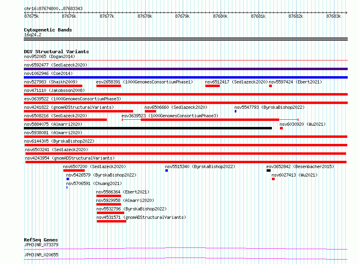Select the nsv5938081 (Almarri2020) label
This screenshot has height=264, width=359.
click(53, 133)
